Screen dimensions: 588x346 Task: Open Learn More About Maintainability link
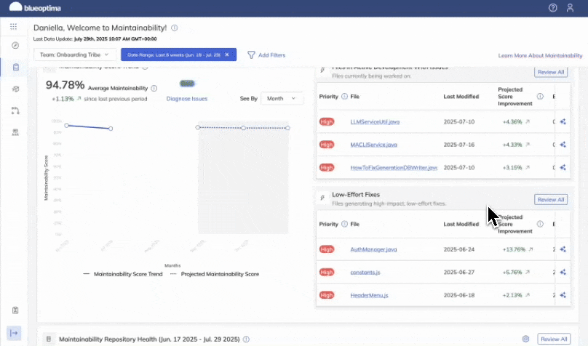point(540,55)
